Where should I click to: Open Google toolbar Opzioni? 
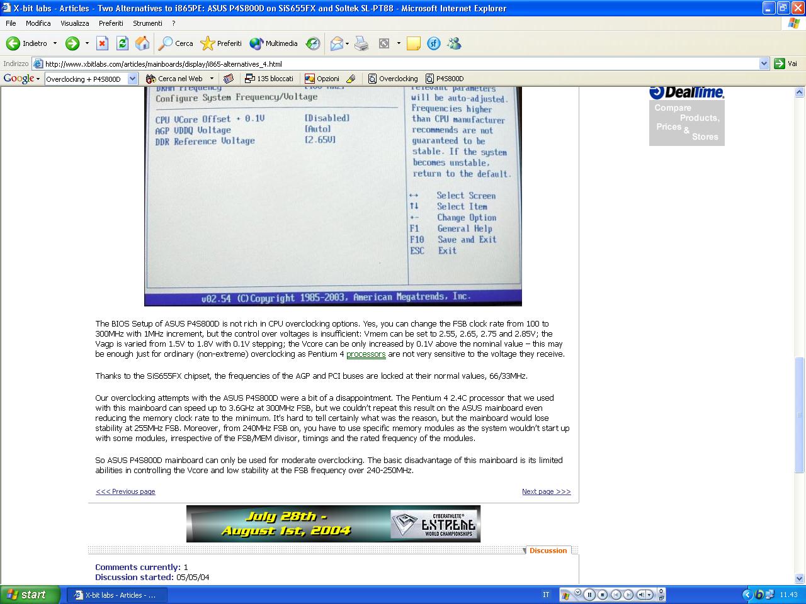pos(322,79)
